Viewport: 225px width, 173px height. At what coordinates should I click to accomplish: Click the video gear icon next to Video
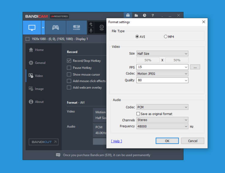[x=31, y=76]
